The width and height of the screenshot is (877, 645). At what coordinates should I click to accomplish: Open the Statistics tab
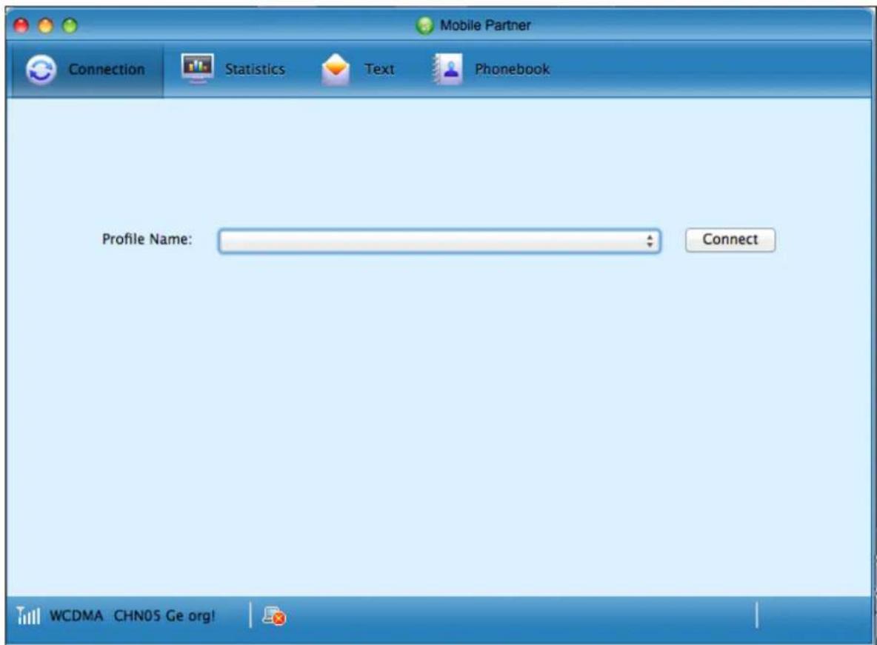[x=234, y=69]
